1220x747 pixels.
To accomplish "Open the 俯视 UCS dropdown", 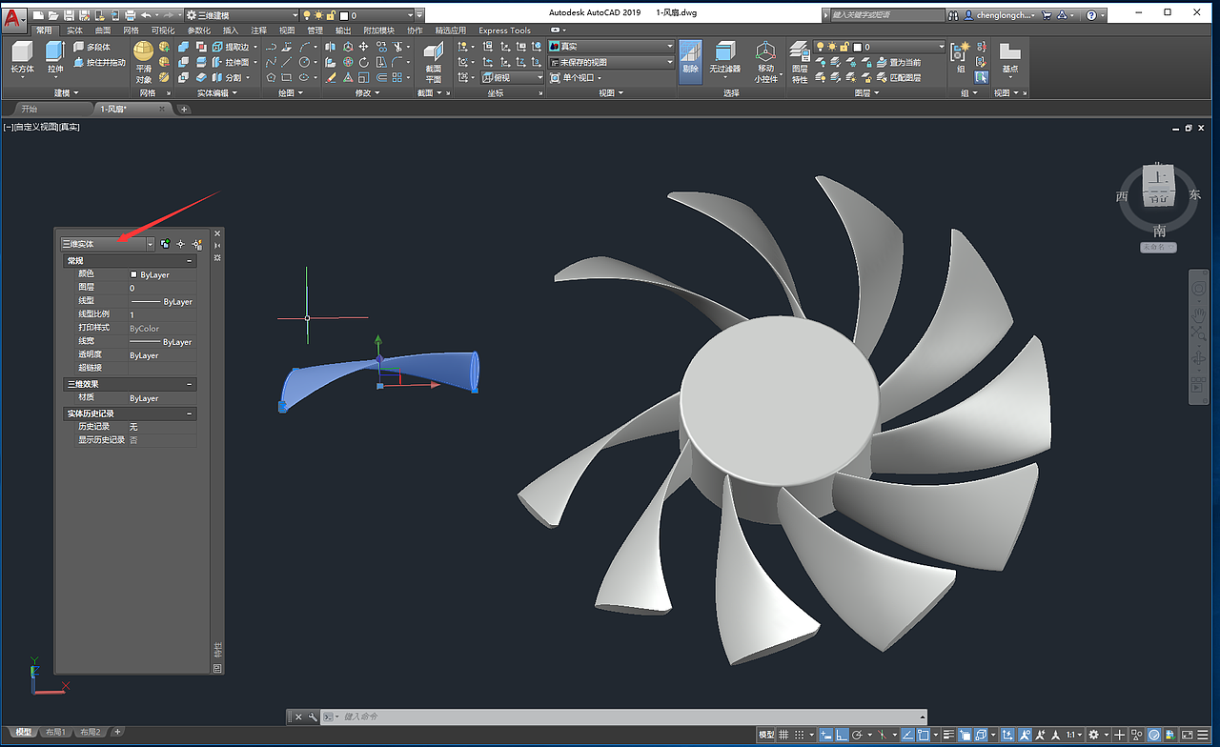I will pyautogui.click(x=513, y=77).
